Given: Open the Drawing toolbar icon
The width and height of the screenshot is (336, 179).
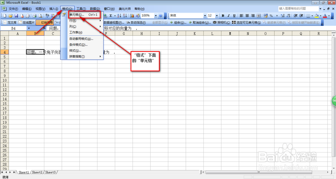Looking at the screenshot, I should (138, 16).
